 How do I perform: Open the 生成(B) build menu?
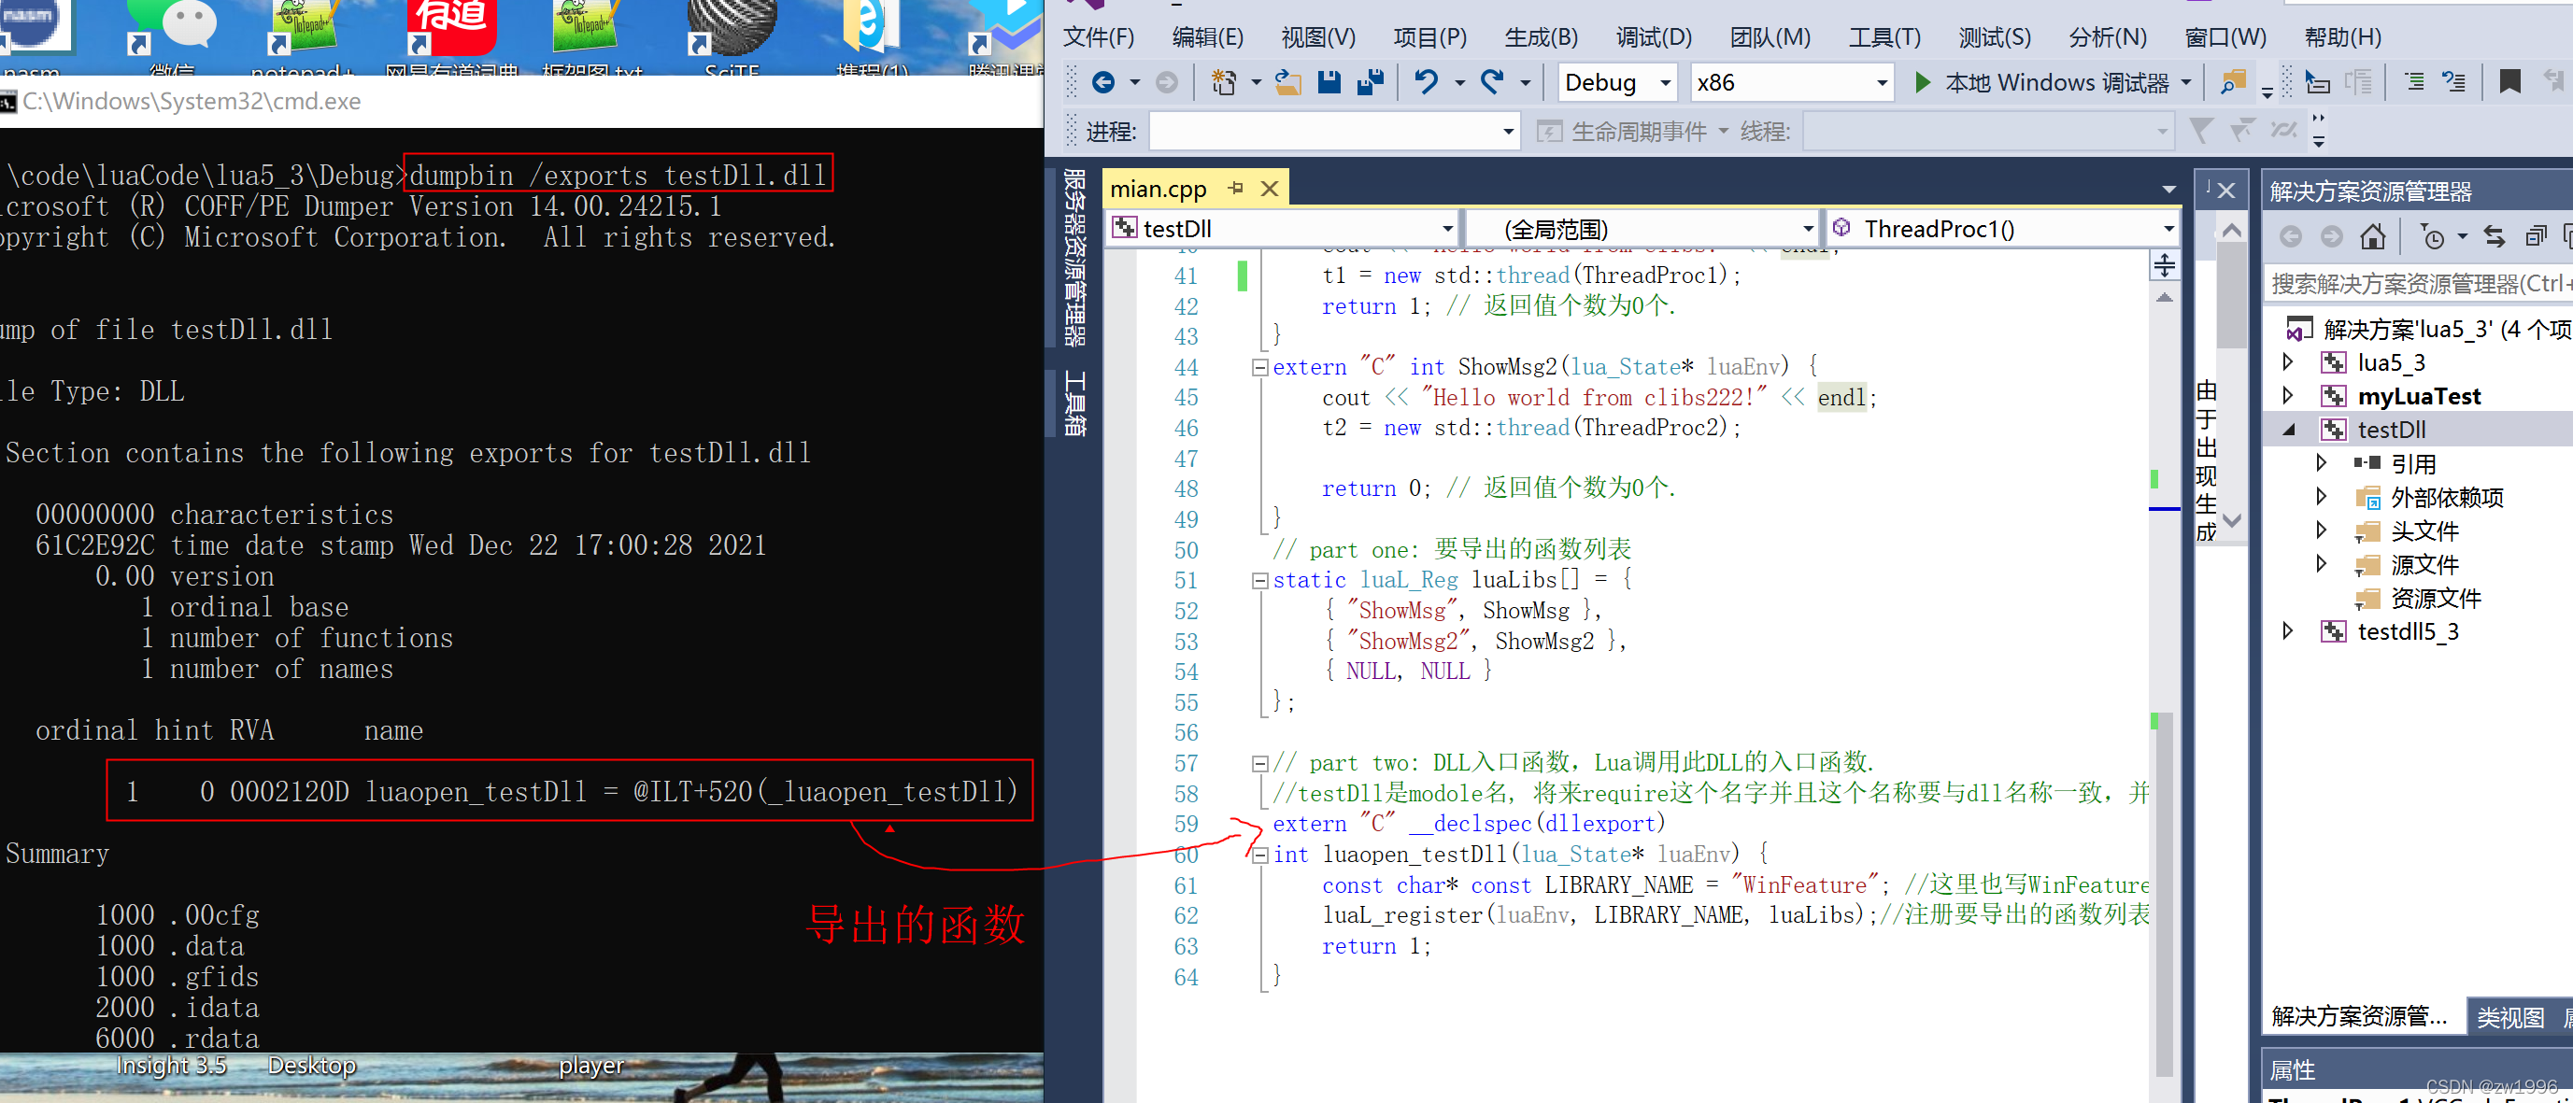tap(1542, 37)
